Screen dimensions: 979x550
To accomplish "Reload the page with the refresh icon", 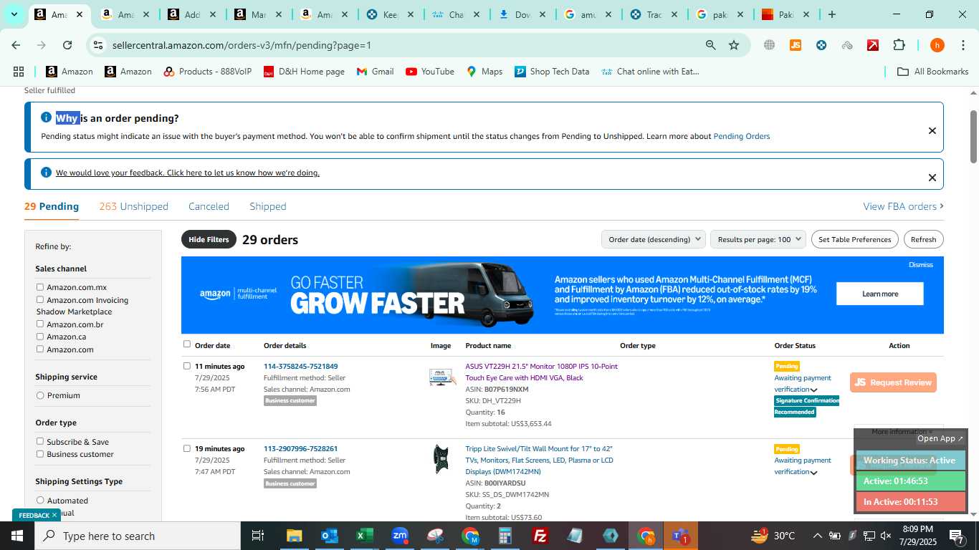I will pyautogui.click(x=67, y=45).
